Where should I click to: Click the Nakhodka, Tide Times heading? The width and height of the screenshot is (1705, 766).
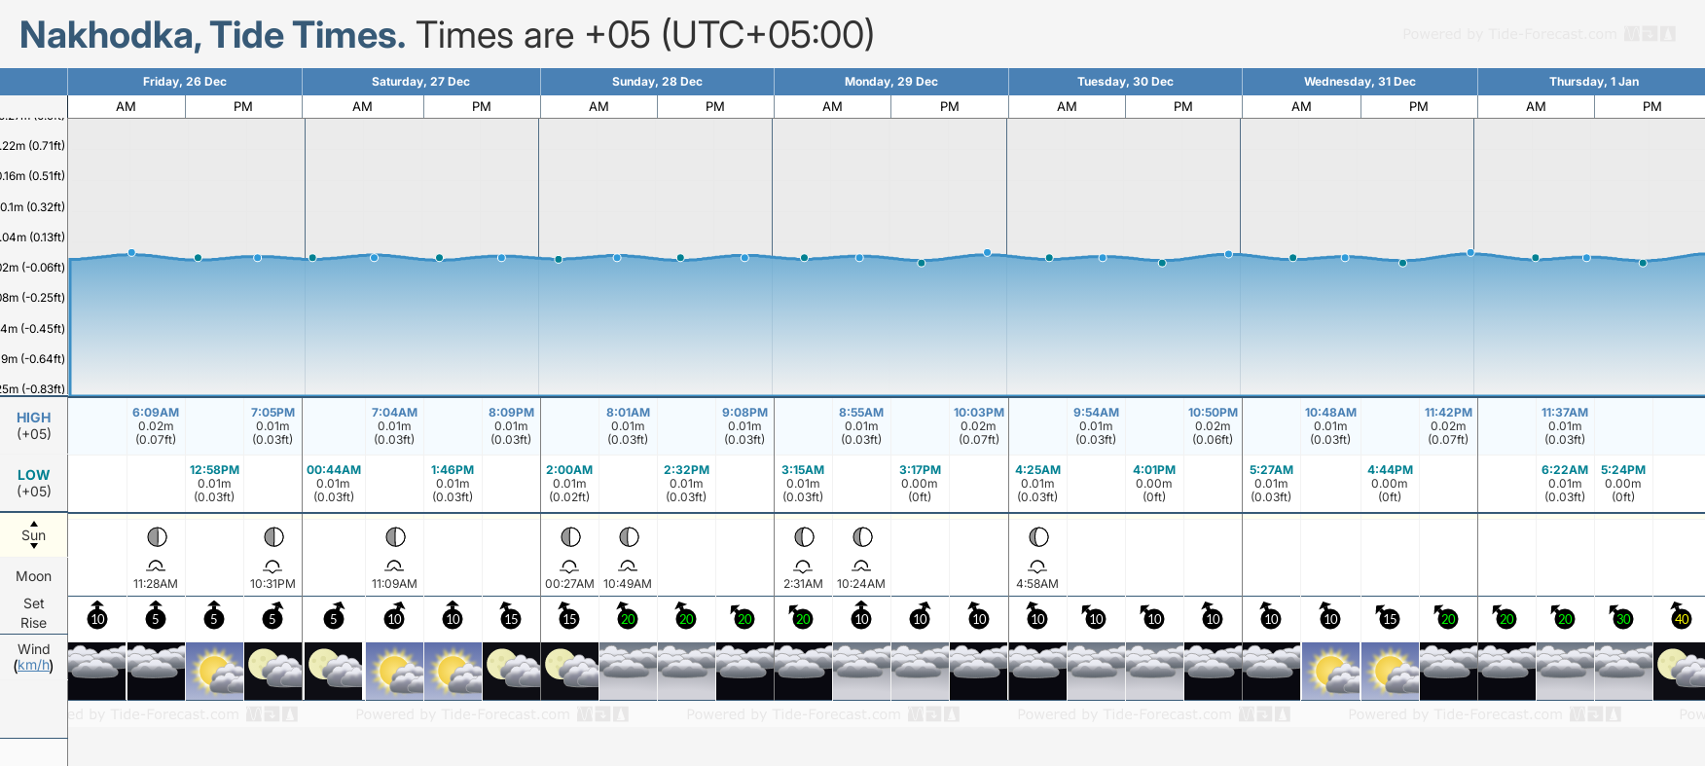[212, 36]
